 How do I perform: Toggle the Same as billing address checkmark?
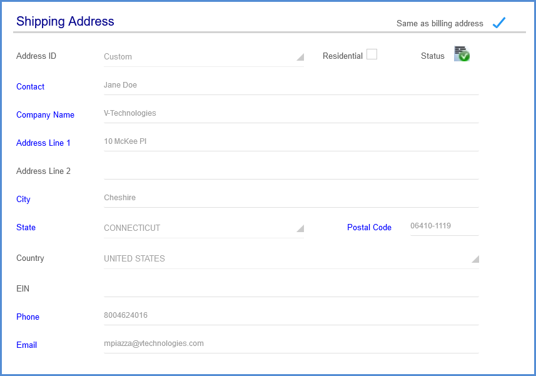pos(499,23)
